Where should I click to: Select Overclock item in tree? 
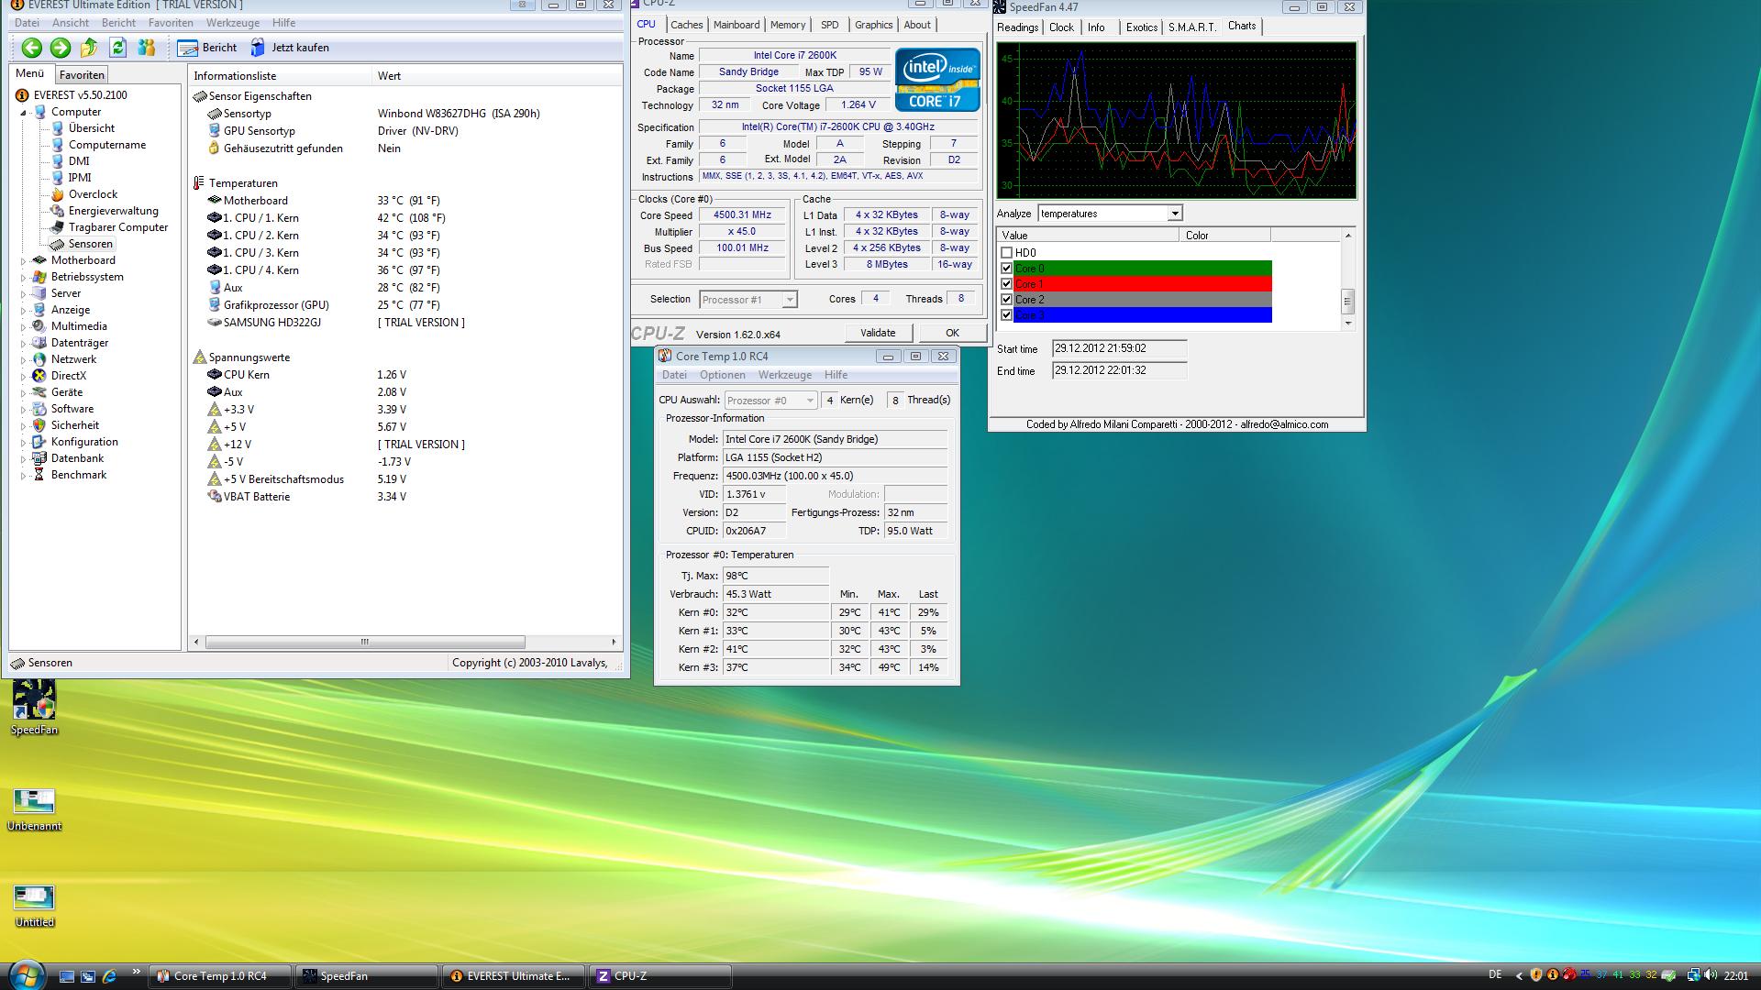[93, 194]
